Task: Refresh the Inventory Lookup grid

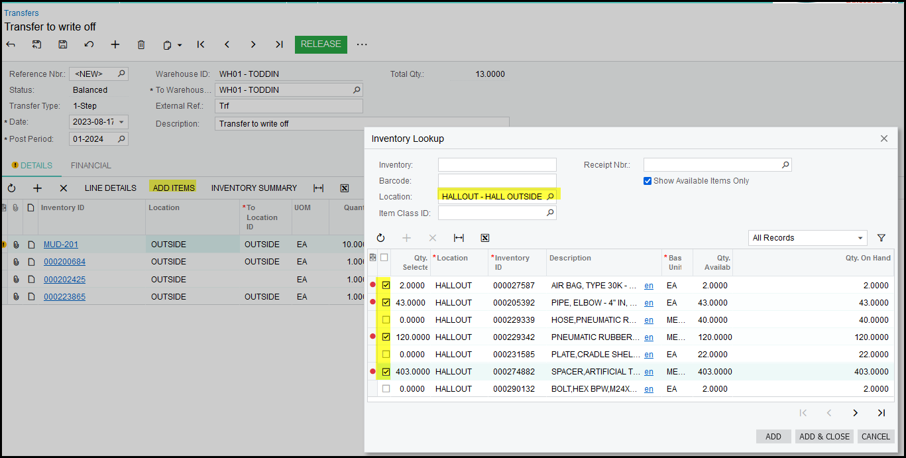Action: point(381,238)
